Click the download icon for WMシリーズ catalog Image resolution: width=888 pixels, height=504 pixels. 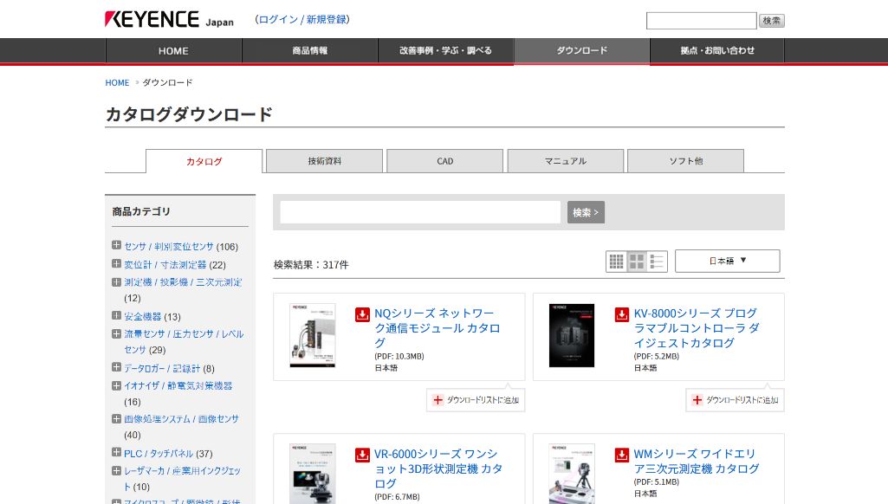click(x=621, y=455)
